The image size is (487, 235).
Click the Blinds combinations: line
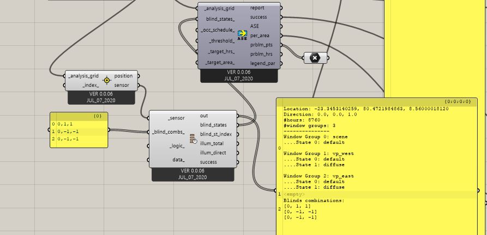314,201
